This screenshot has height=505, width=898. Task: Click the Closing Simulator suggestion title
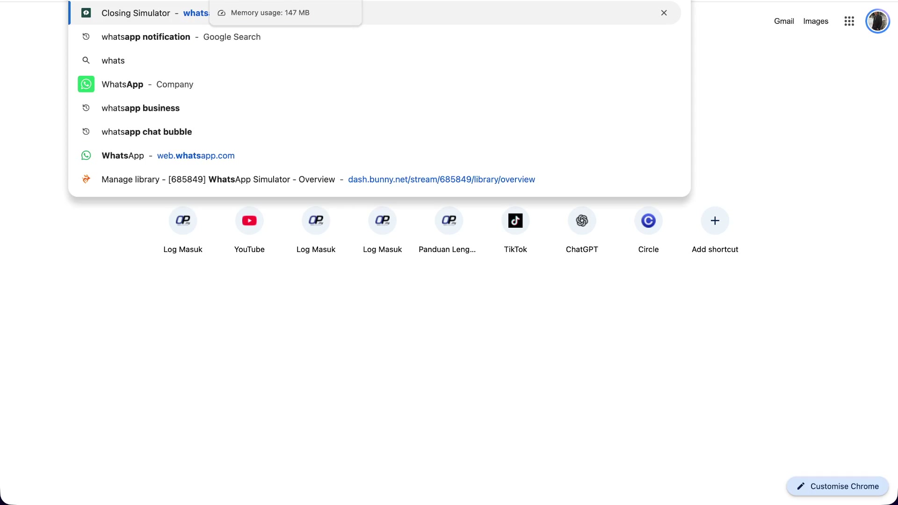pyautogui.click(x=136, y=13)
